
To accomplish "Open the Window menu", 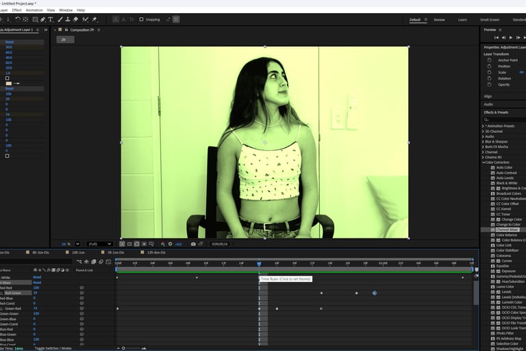I will tap(66, 10).
